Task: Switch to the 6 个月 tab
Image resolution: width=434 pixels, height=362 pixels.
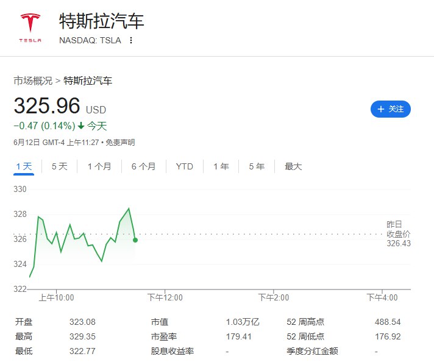Action: (143, 166)
